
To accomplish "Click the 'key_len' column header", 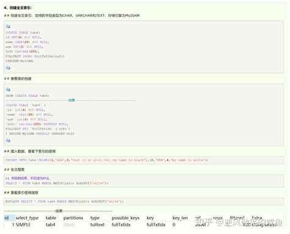I will coord(180,218).
